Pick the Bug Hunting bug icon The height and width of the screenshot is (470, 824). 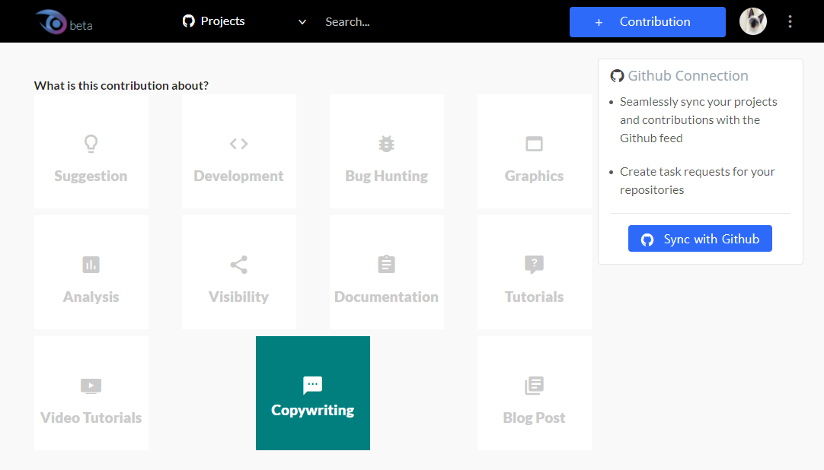click(386, 144)
